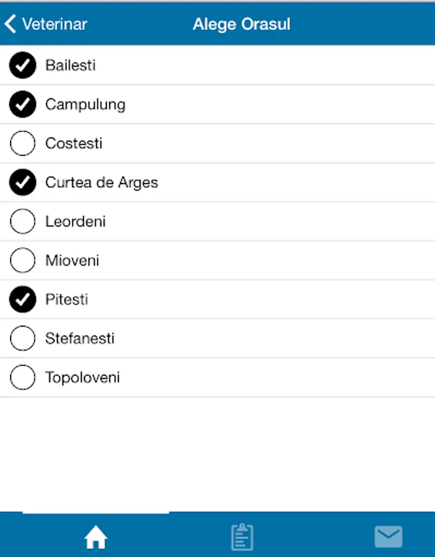Select the Mioveni city label
The image size is (435, 557).
(x=72, y=261)
